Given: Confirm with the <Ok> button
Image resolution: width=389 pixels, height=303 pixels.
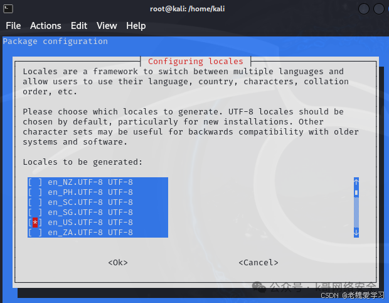Looking at the screenshot, I should [x=118, y=263].
